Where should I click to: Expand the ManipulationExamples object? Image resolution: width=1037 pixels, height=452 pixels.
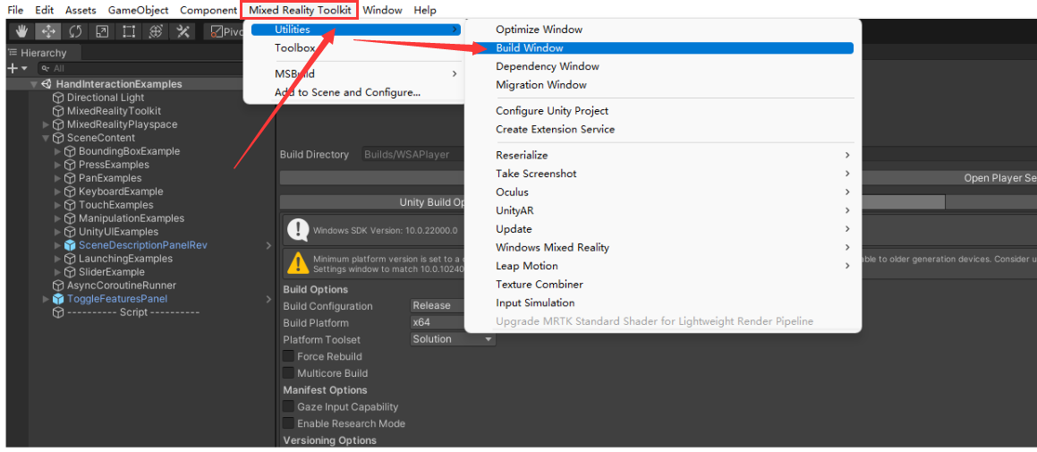(x=57, y=218)
